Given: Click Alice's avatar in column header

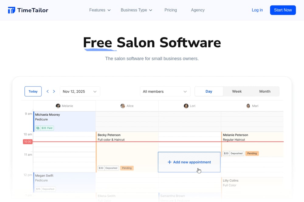Looking at the screenshot, I should point(123,106).
